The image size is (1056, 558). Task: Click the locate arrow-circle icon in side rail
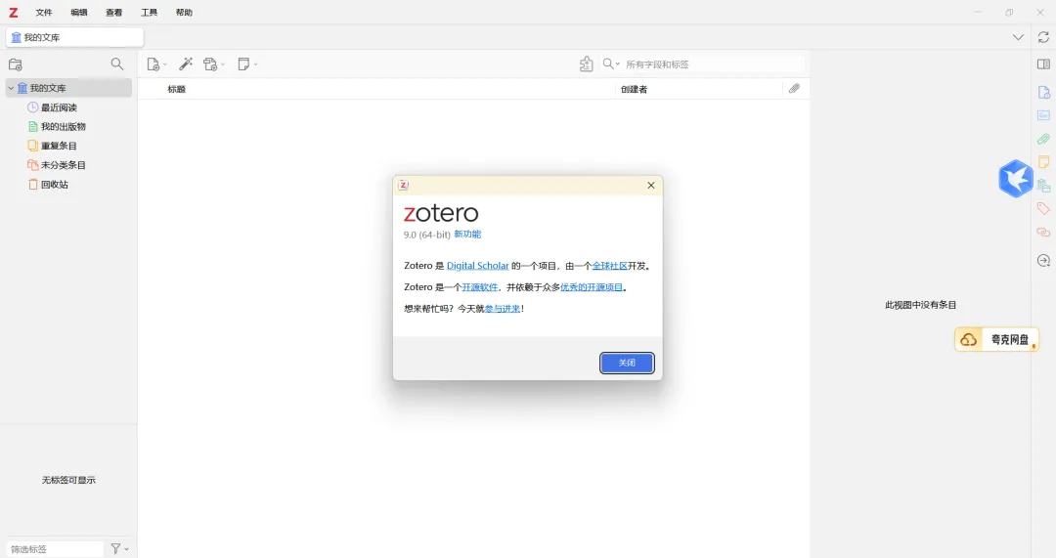(x=1043, y=261)
